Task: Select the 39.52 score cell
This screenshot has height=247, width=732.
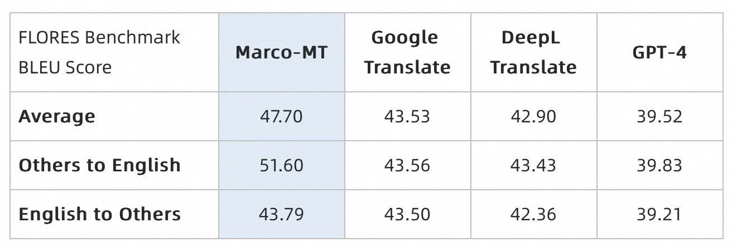Action: pyautogui.click(x=659, y=116)
